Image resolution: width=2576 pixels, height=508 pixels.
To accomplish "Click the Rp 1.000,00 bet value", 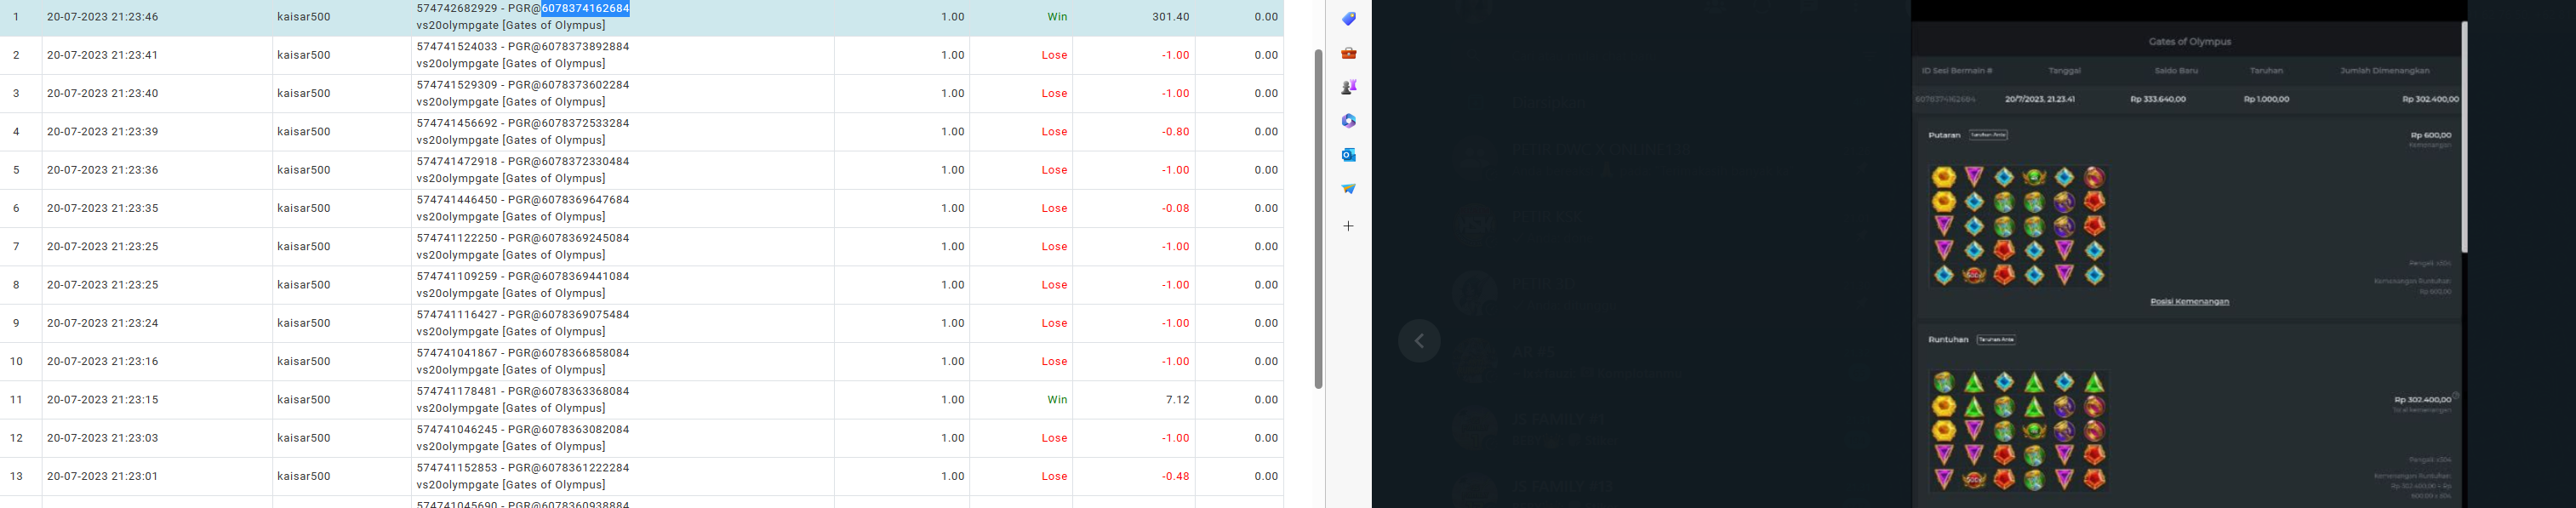I will coord(2266,100).
